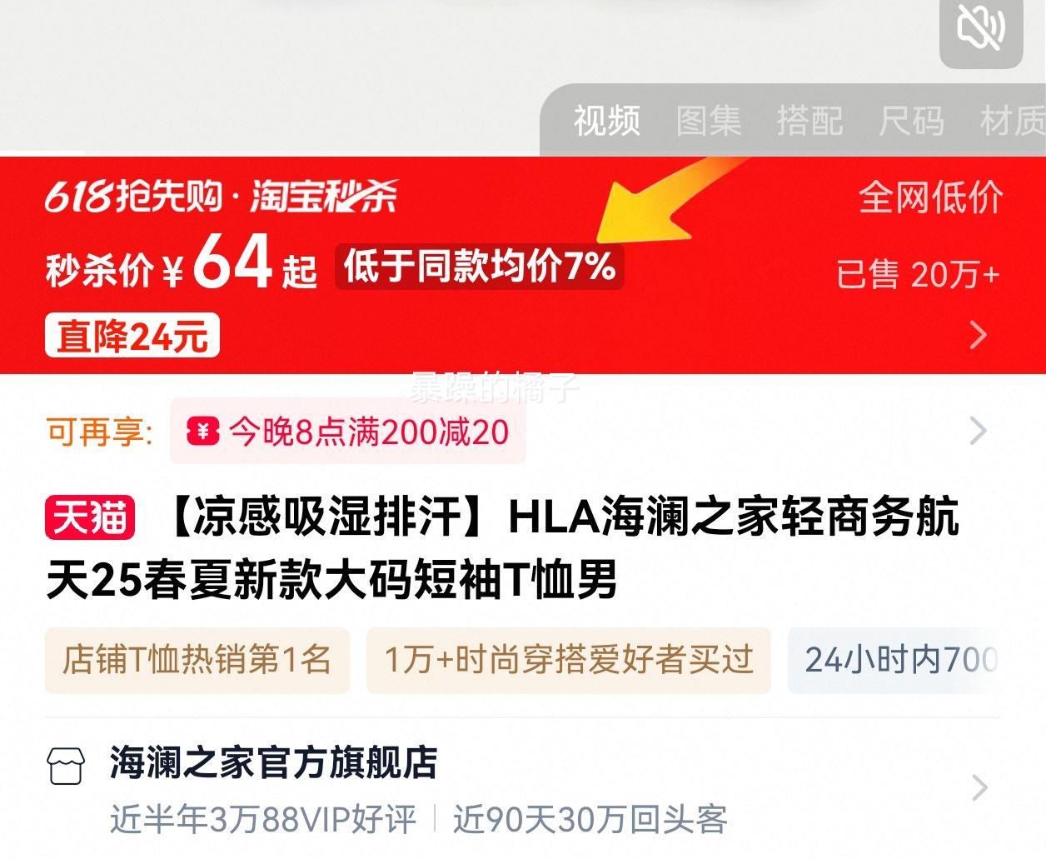Image resolution: width=1046 pixels, height=859 pixels.
Task: Select the 材质 tab
Action: 1013,121
